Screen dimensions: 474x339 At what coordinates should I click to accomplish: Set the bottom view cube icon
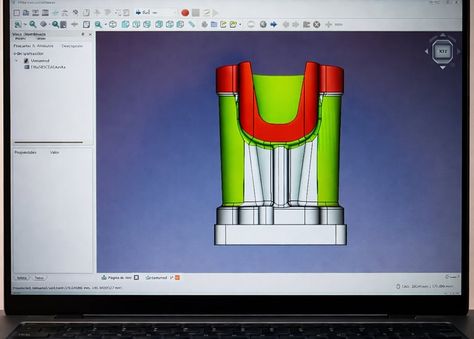coord(170,25)
